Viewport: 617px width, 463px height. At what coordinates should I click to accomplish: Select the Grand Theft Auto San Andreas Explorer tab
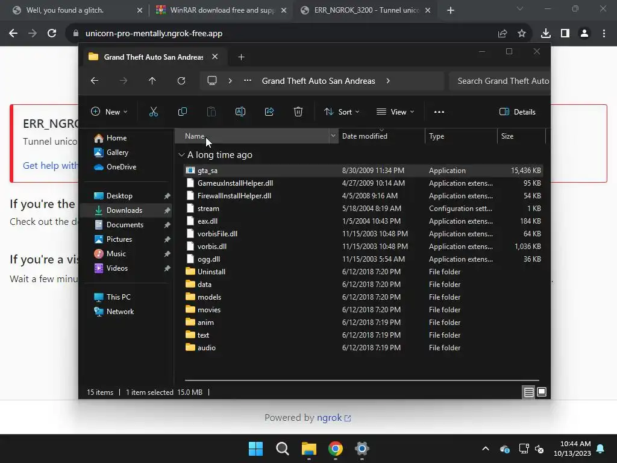click(x=154, y=57)
